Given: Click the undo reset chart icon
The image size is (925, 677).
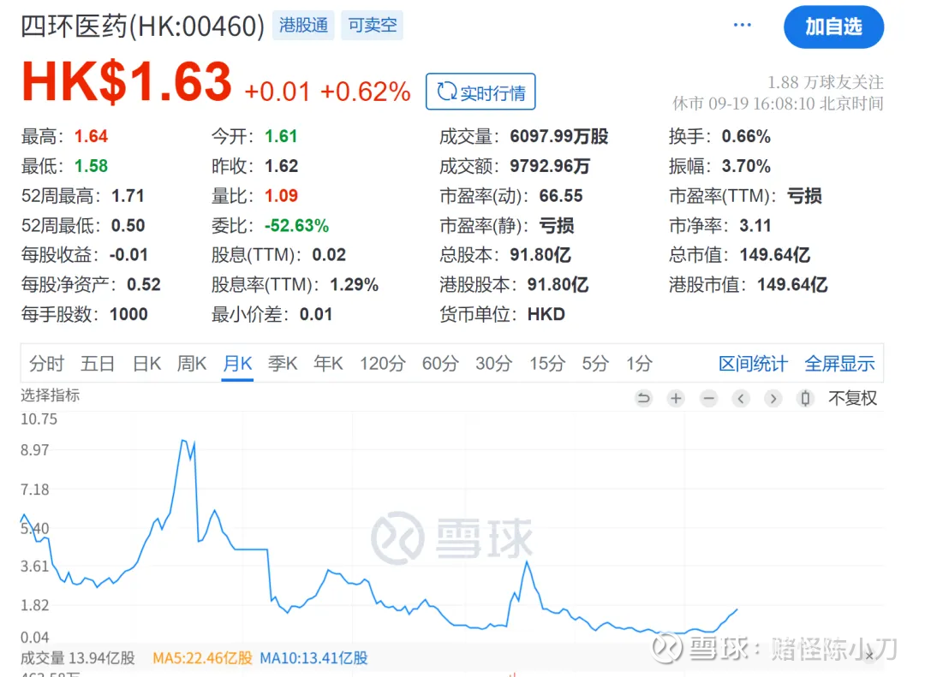Looking at the screenshot, I should pyautogui.click(x=643, y=399).
